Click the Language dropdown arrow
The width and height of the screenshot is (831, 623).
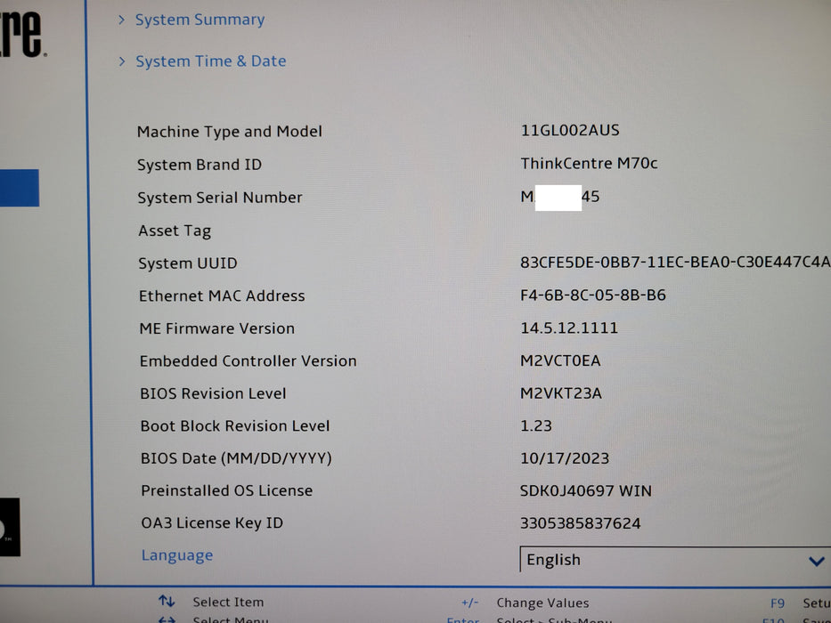[x=816, y=561]
